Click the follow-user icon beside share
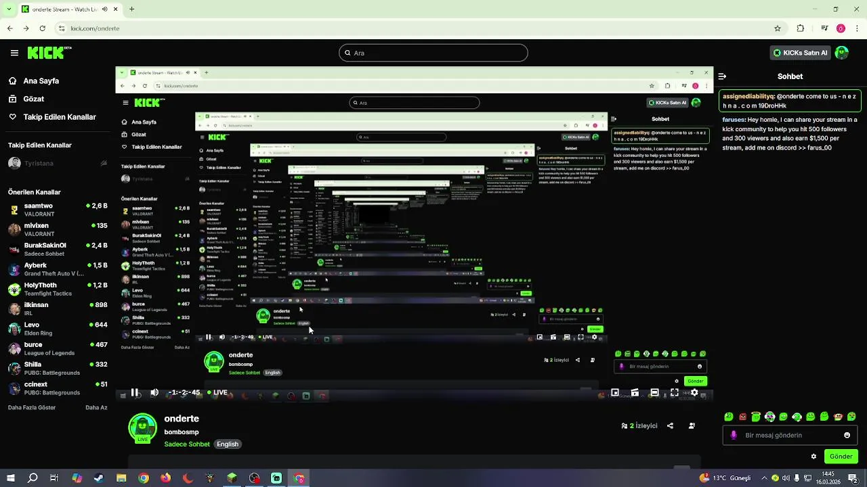Viewport: 867px width, 487px height. click(x=692, y=426)
